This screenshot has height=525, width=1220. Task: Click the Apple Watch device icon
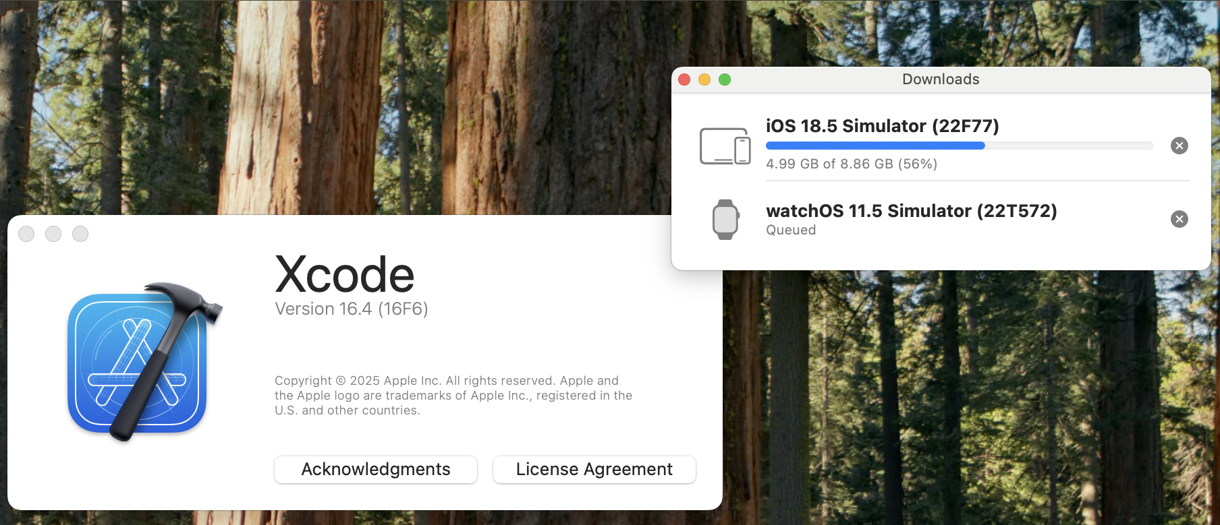coord(725,219)
